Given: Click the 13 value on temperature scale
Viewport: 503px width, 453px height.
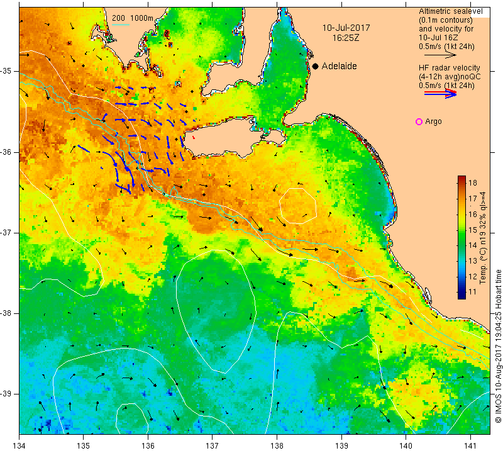Looking at the screenshot, I should click(473, 260).
